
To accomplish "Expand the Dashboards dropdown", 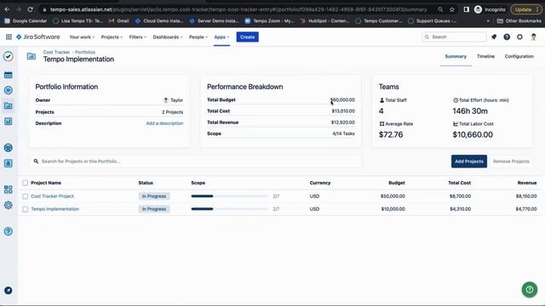I will [168, 37].
